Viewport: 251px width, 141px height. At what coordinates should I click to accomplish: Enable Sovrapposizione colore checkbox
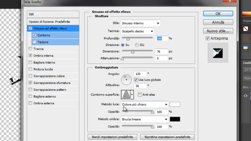coord(30,76)
